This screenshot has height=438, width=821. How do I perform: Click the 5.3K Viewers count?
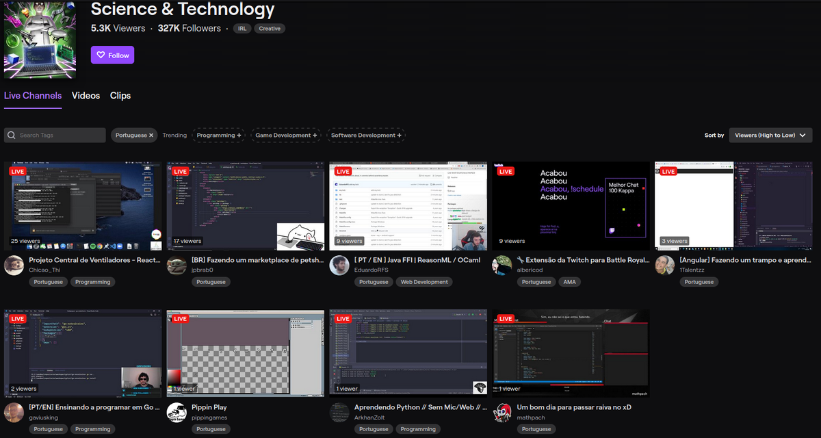click(x=118, y=29)
